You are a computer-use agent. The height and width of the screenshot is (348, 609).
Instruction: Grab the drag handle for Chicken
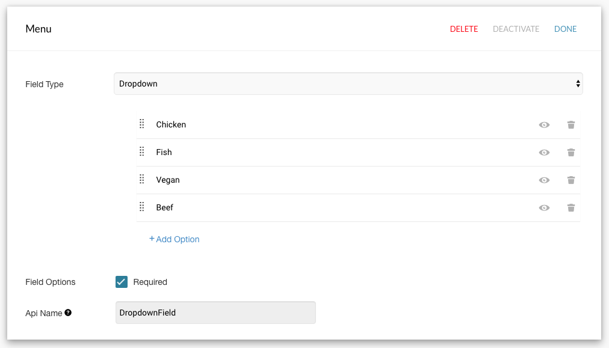tap(142, 124)
